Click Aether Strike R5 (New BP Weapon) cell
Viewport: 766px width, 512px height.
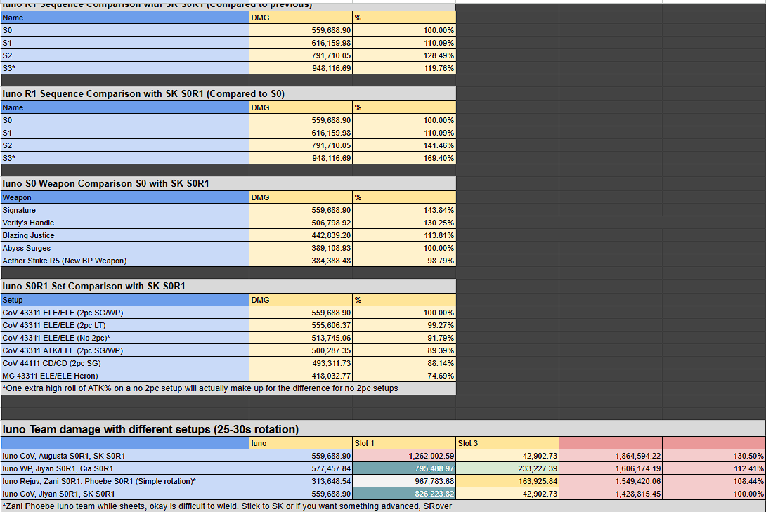tap(125, 261)
